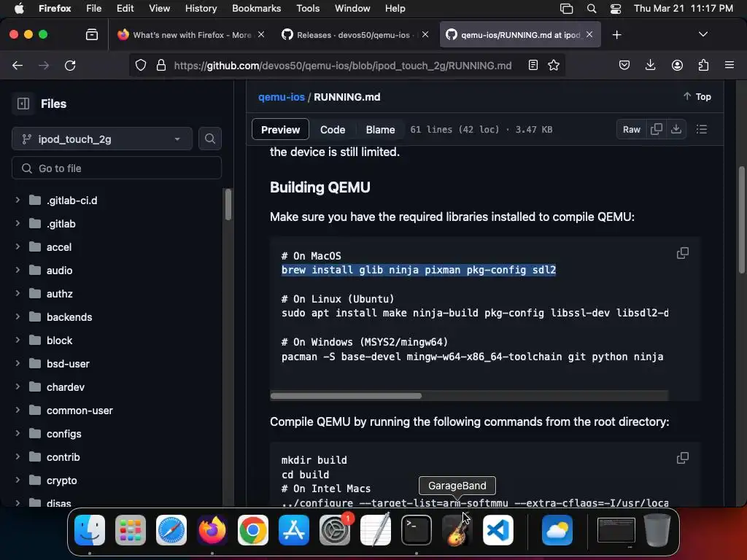Image resolution: width=747 pixels, height=560 pixels.
Task: Open the History menu
Action: pos(201,8)
